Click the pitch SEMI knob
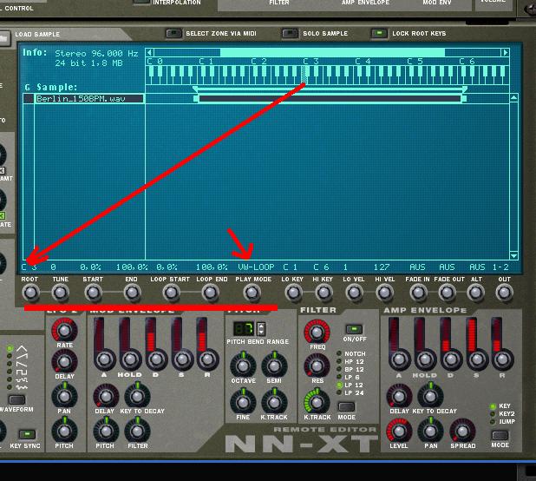Image resolution: width=536 pixels, height=481 pixels. tap(274, 366)
